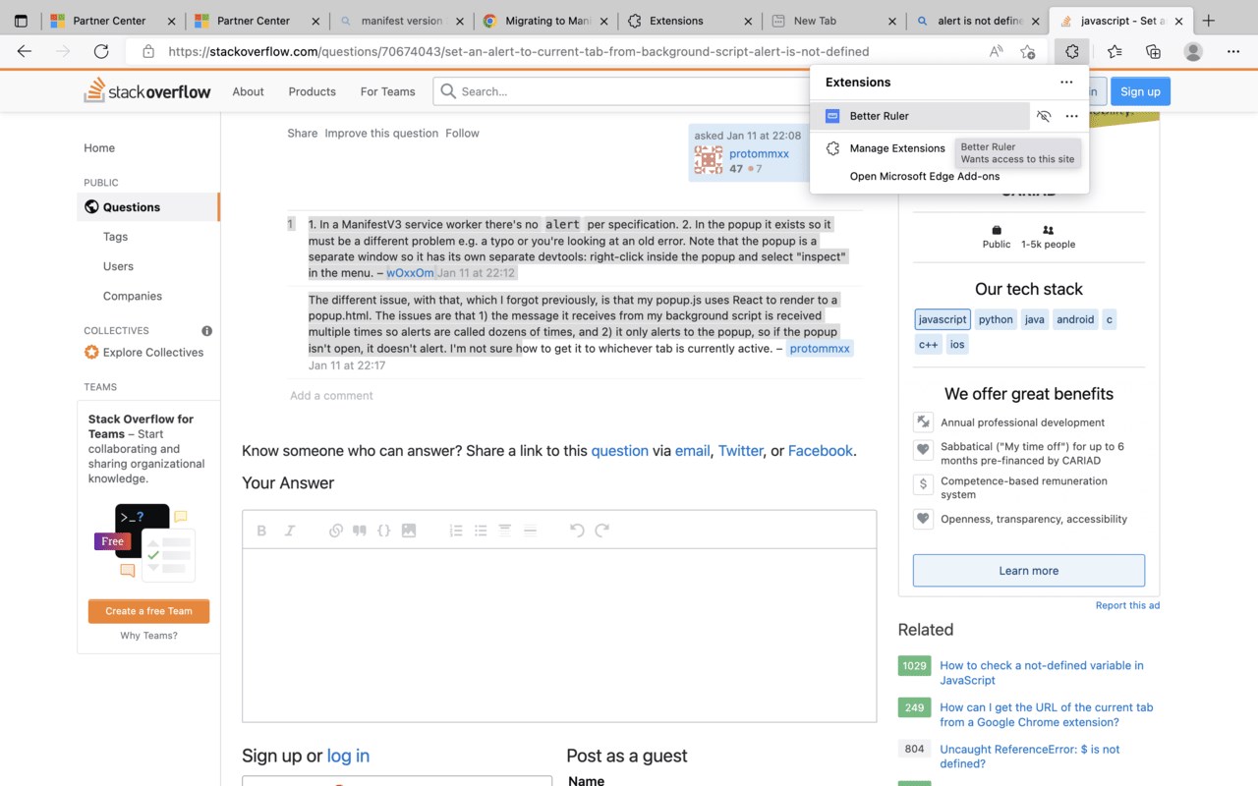Open browser Settings and more menu
Image resolution: width=1258 pixels, height=786 pixels.
coord(1233,51)
